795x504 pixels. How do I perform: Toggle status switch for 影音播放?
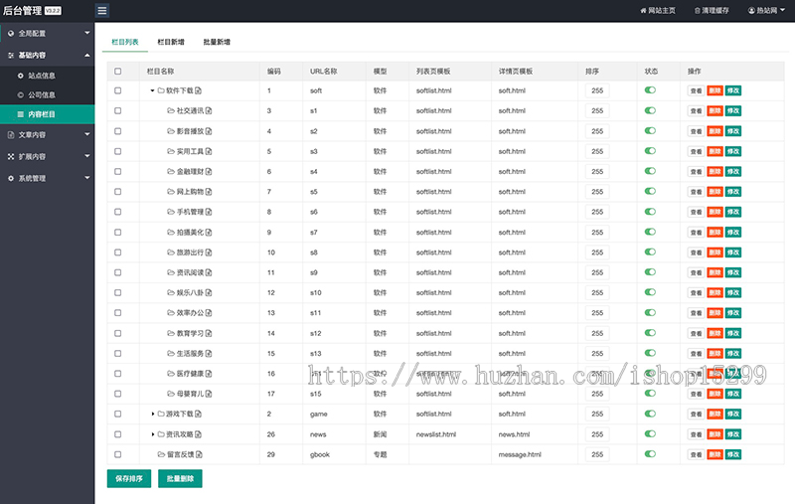click(x=650, y=131)
